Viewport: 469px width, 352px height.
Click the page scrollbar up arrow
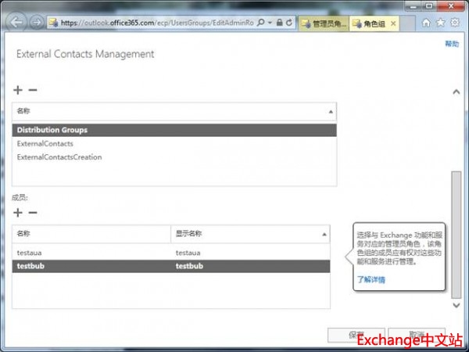pyautogui.click(x=456, y=92)
